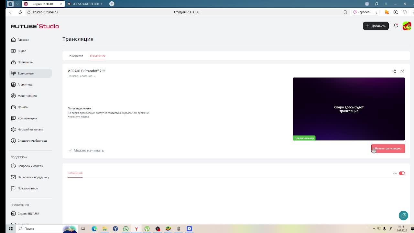Click the Предпросмотр badge
414x233 pixels.
[304, 138]
